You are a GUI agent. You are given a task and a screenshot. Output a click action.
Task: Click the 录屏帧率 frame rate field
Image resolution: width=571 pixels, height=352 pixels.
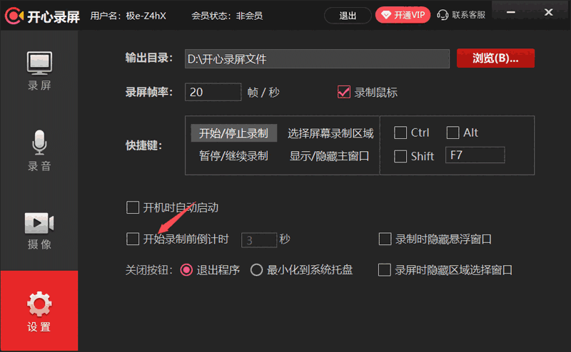213,92
